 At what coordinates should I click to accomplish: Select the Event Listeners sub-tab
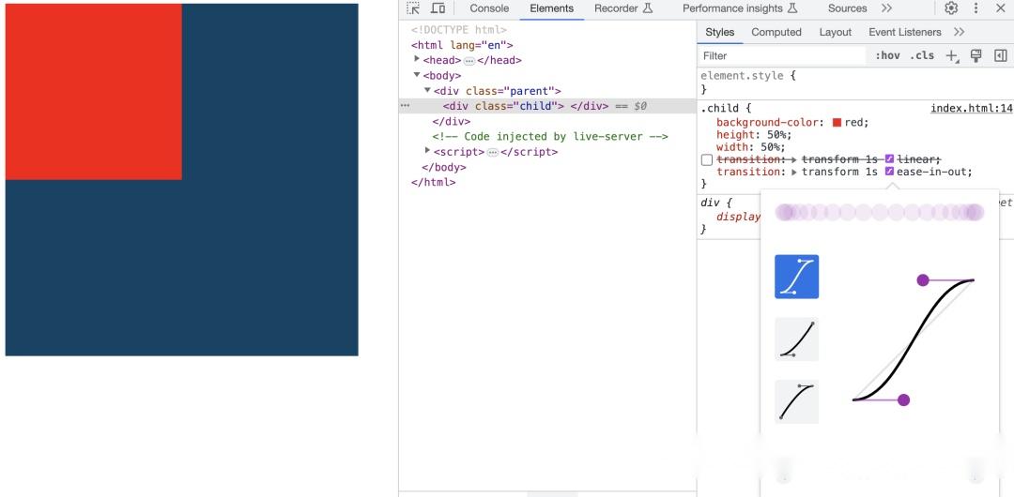tap(905, 32)
